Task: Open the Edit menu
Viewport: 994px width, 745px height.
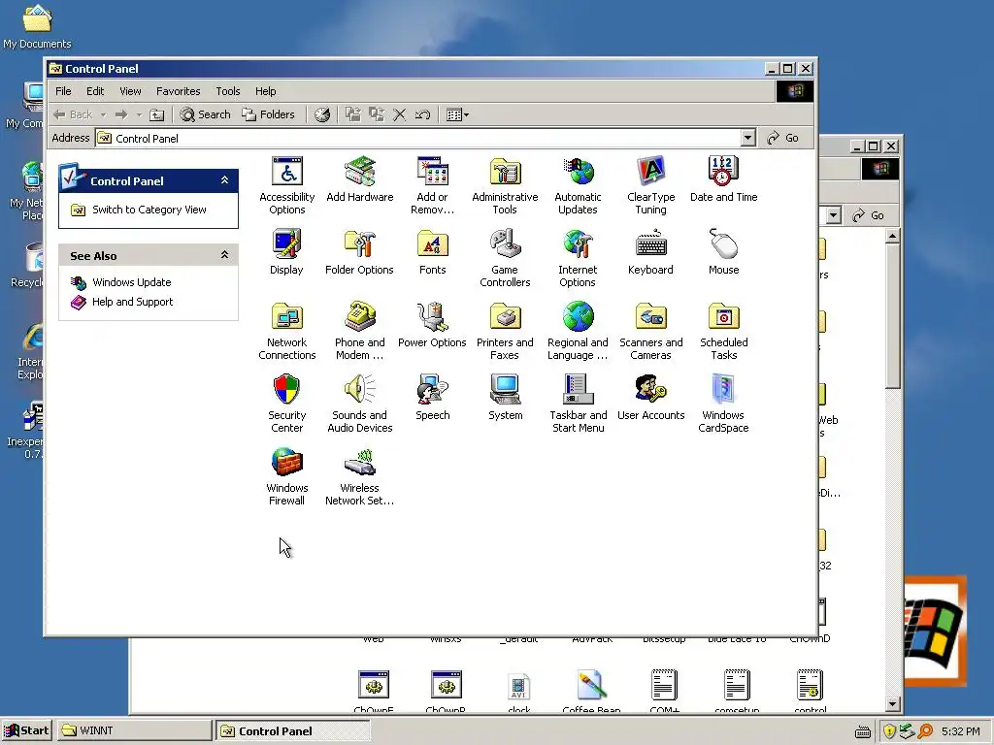Action: pyautogui.click(x=95, y=91)
